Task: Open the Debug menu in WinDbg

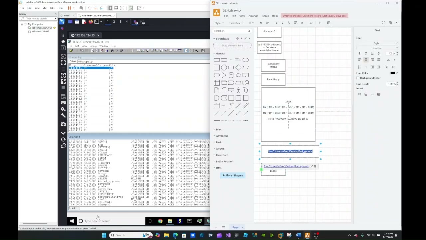Action: [93, 46]
